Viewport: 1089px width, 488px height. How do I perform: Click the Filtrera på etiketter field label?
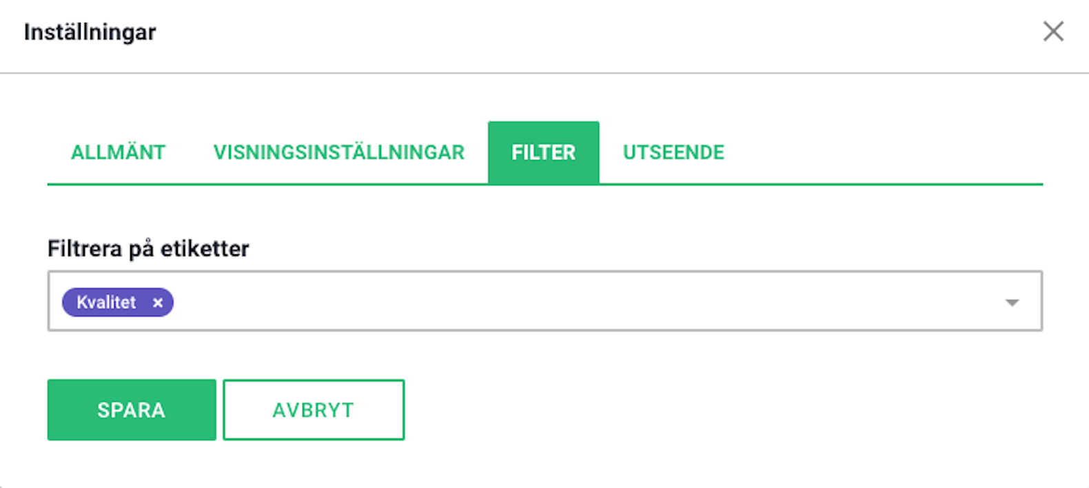click(148, 248)
